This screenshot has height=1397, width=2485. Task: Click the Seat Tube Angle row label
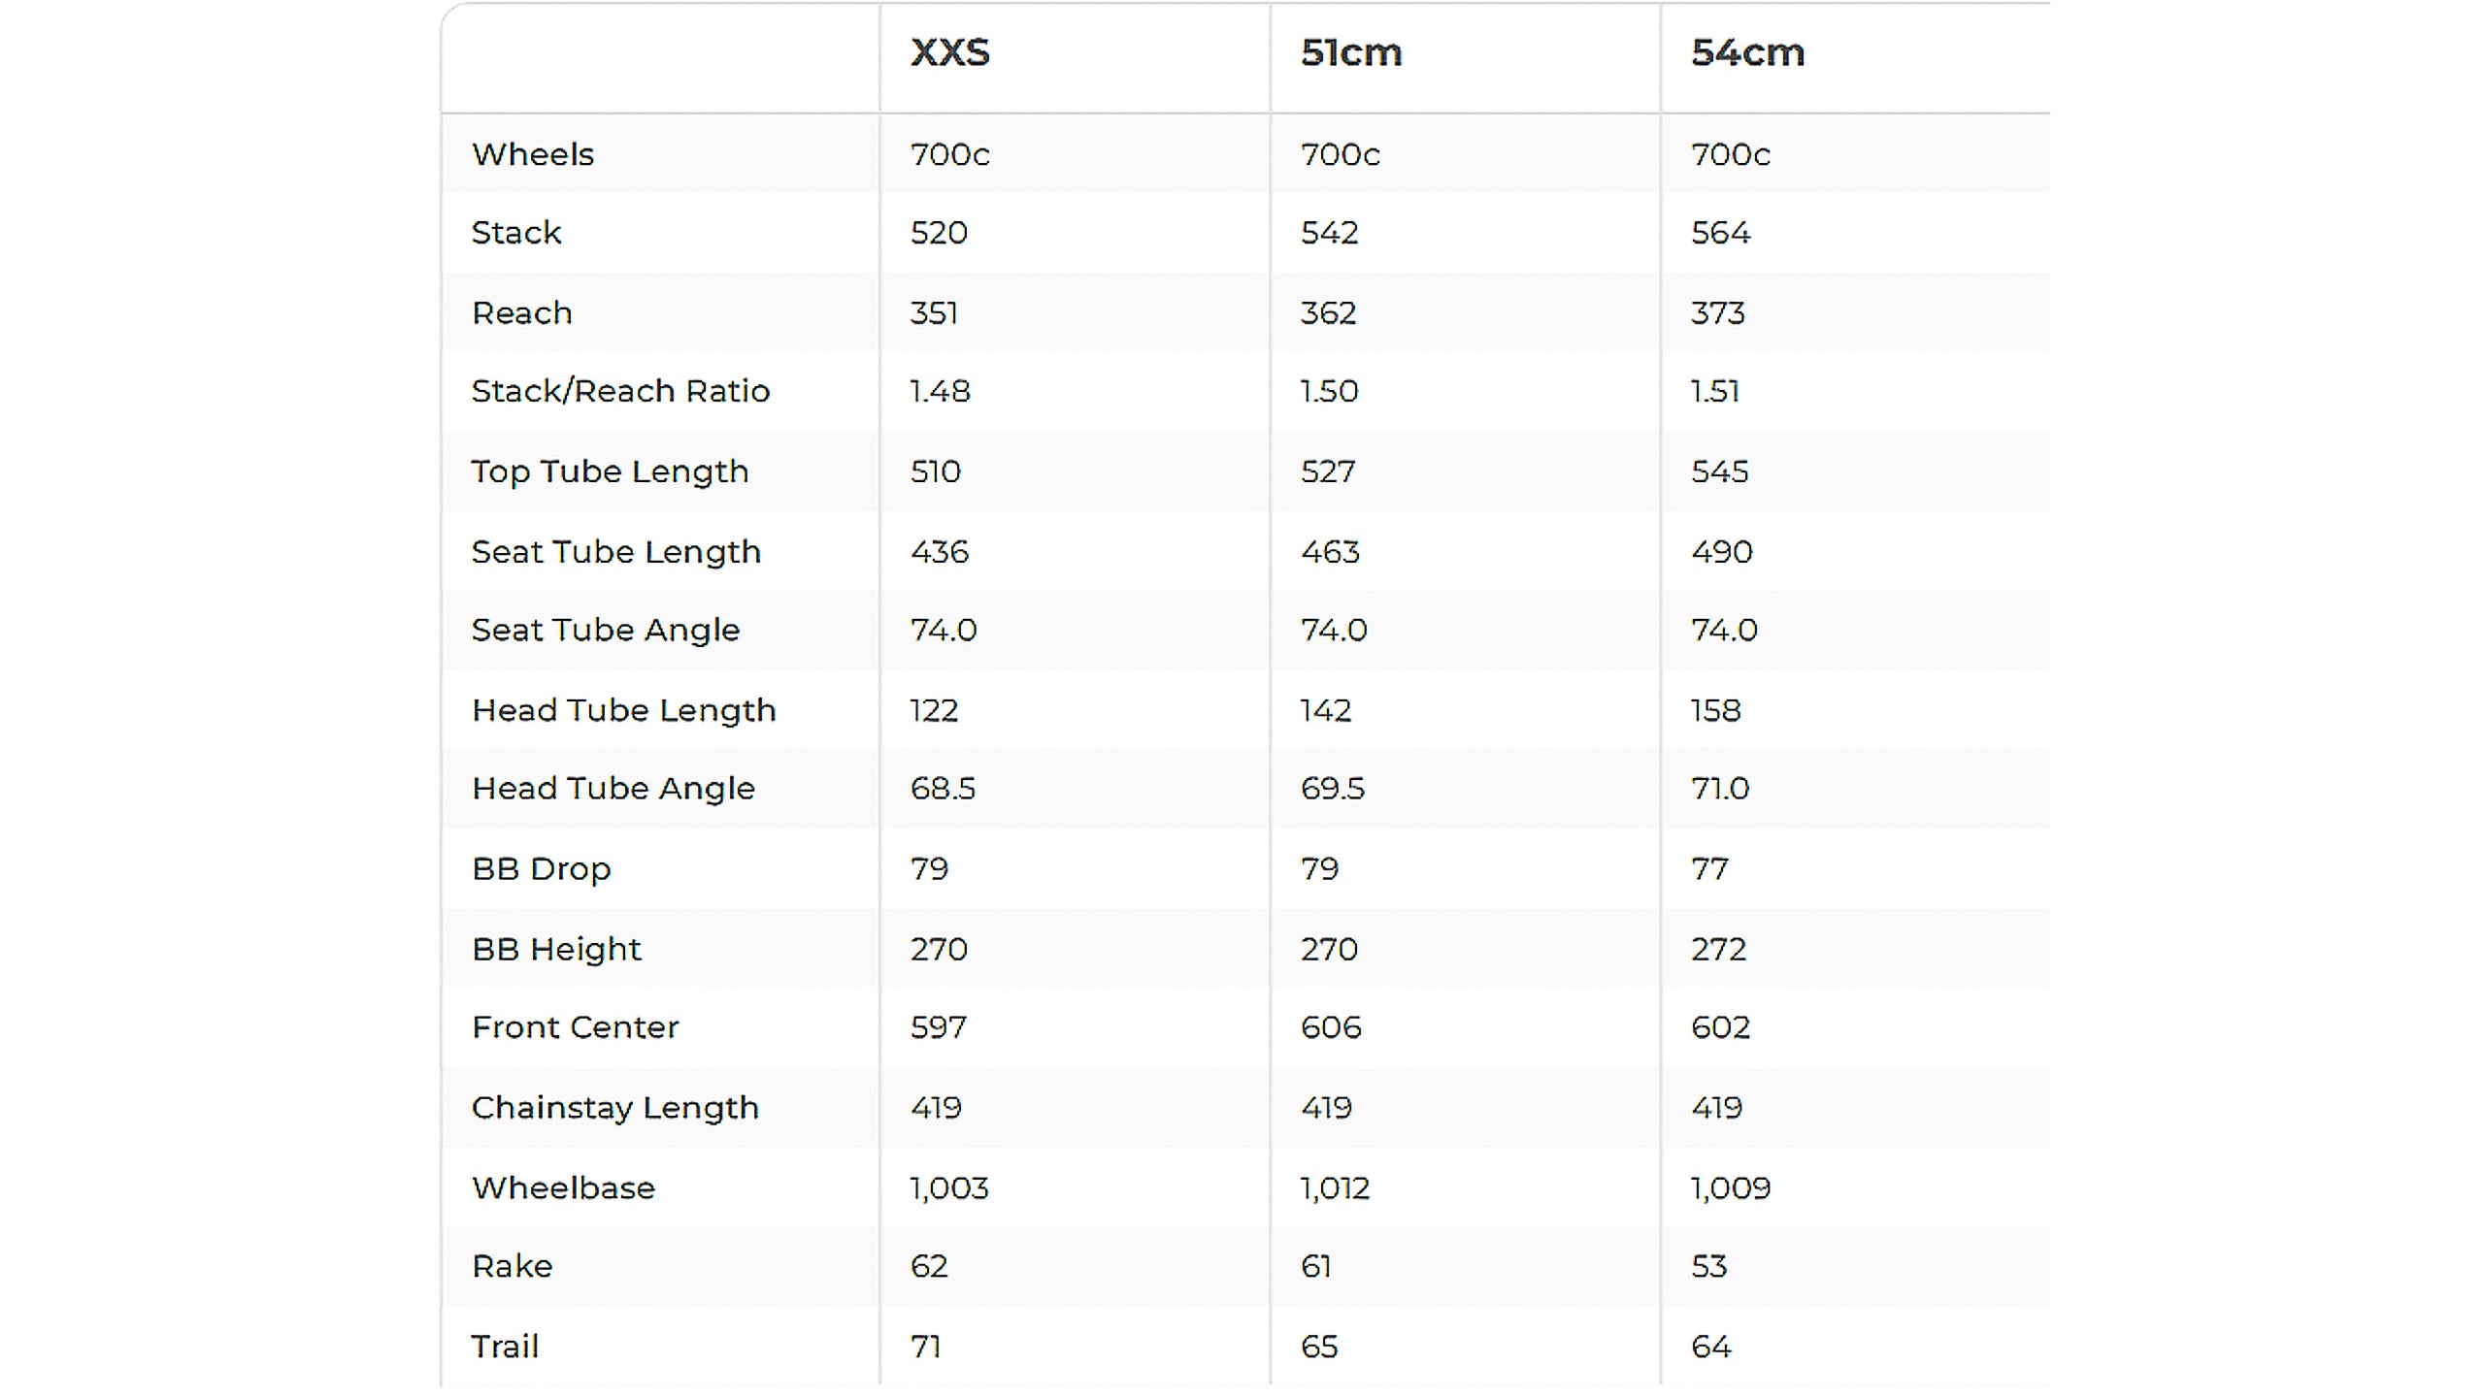606,631
